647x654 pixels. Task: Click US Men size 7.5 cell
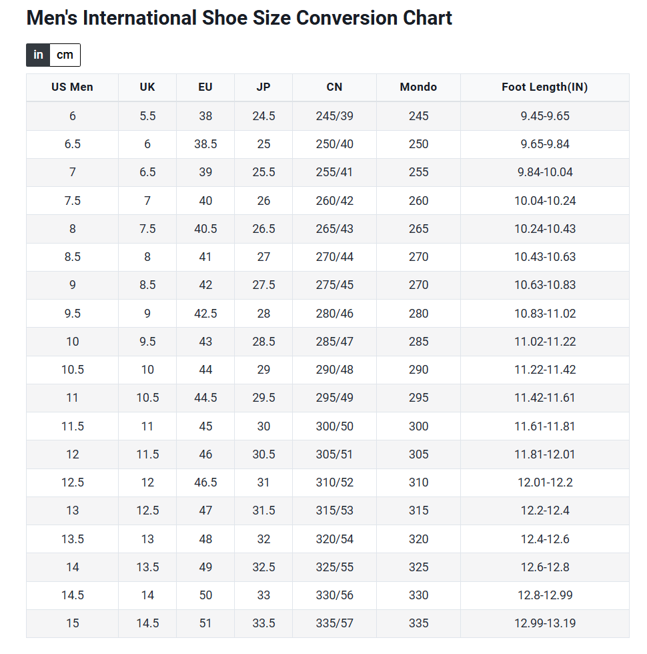click(72, 201)
